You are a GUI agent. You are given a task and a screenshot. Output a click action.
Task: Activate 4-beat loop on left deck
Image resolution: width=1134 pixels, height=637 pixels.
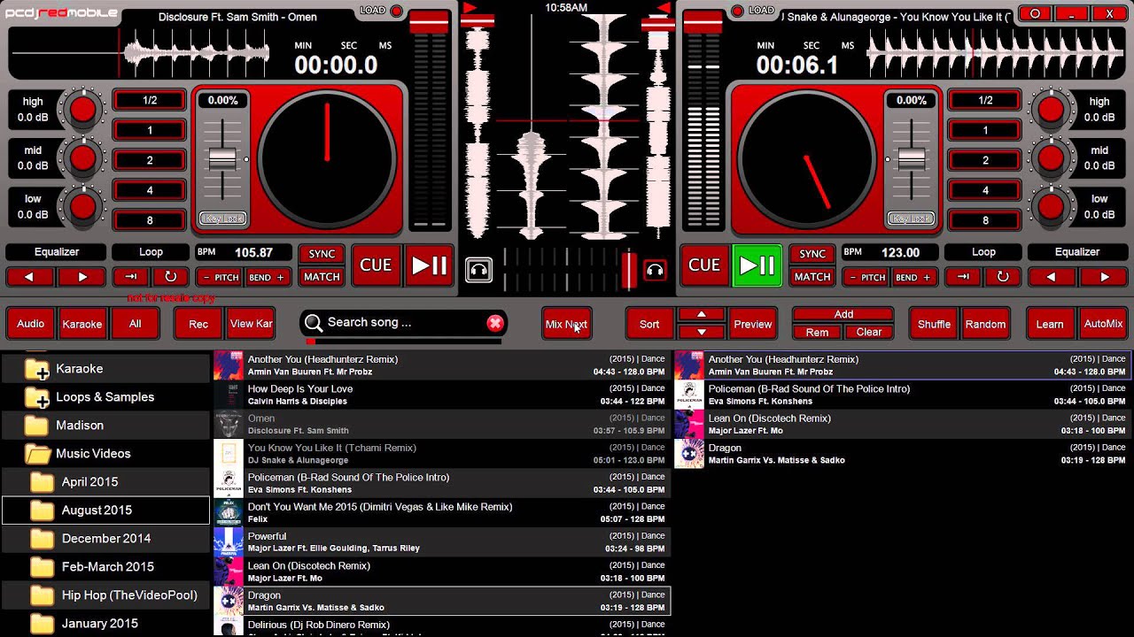click(x=150, y=190)
